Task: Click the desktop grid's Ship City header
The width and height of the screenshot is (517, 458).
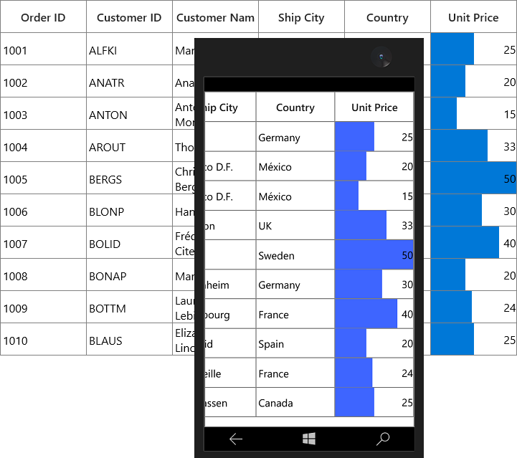Action: [x=301, y=16]
